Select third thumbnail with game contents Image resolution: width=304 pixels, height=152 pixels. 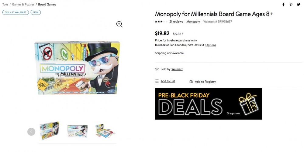pyautogui.click(x=105, y=131)
